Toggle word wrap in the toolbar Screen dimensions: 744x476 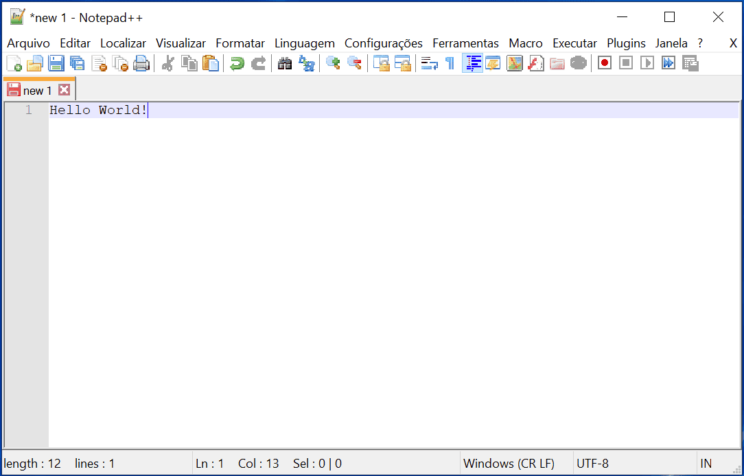pyautogui.click(x=430, y=64)
